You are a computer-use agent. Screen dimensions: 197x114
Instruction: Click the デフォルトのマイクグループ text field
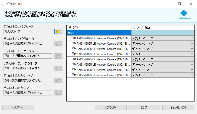tap(28, 44)
